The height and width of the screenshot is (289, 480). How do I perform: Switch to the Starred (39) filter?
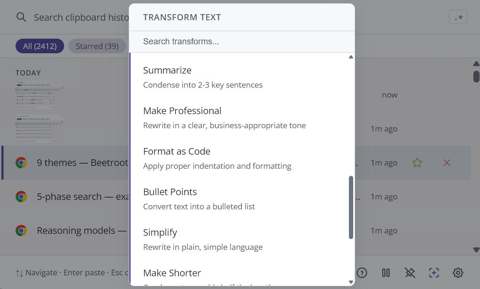97,46
